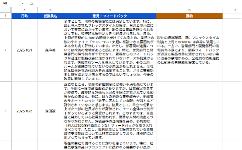The image size is (242, 150).
Task: Select row 2 header
Action: (6, 50)
